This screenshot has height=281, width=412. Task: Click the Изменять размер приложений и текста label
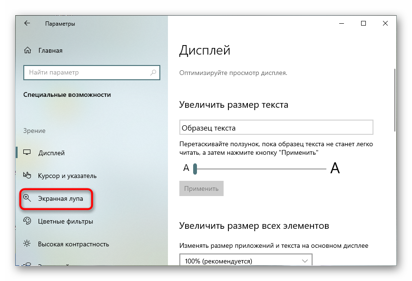274,245
